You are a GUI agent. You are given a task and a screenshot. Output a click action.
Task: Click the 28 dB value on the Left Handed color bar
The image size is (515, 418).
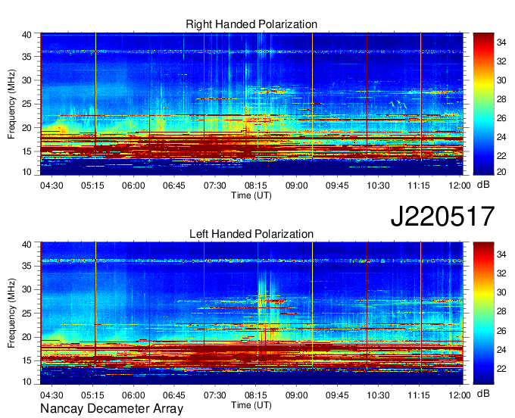(501, 312)
